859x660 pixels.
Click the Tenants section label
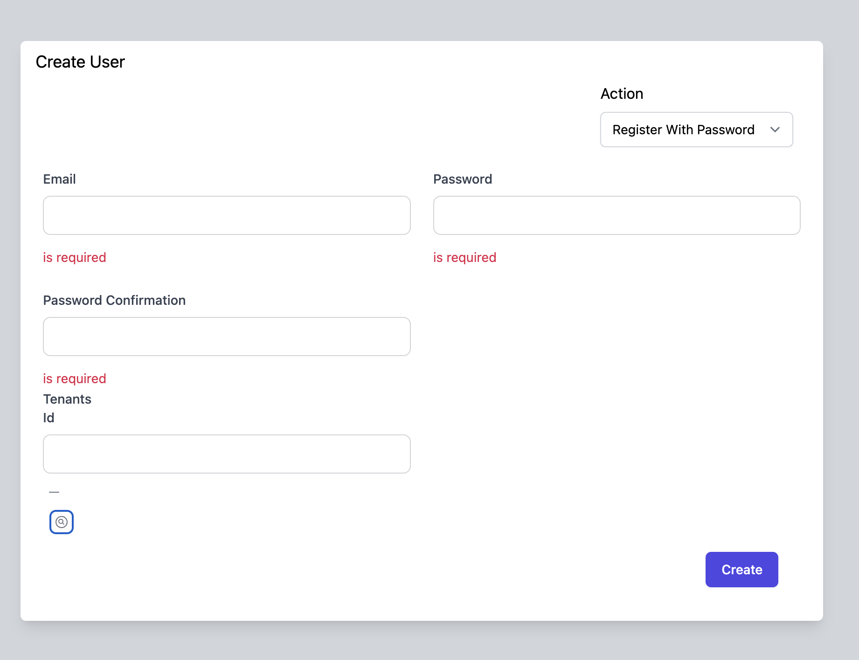pos(67,399)
